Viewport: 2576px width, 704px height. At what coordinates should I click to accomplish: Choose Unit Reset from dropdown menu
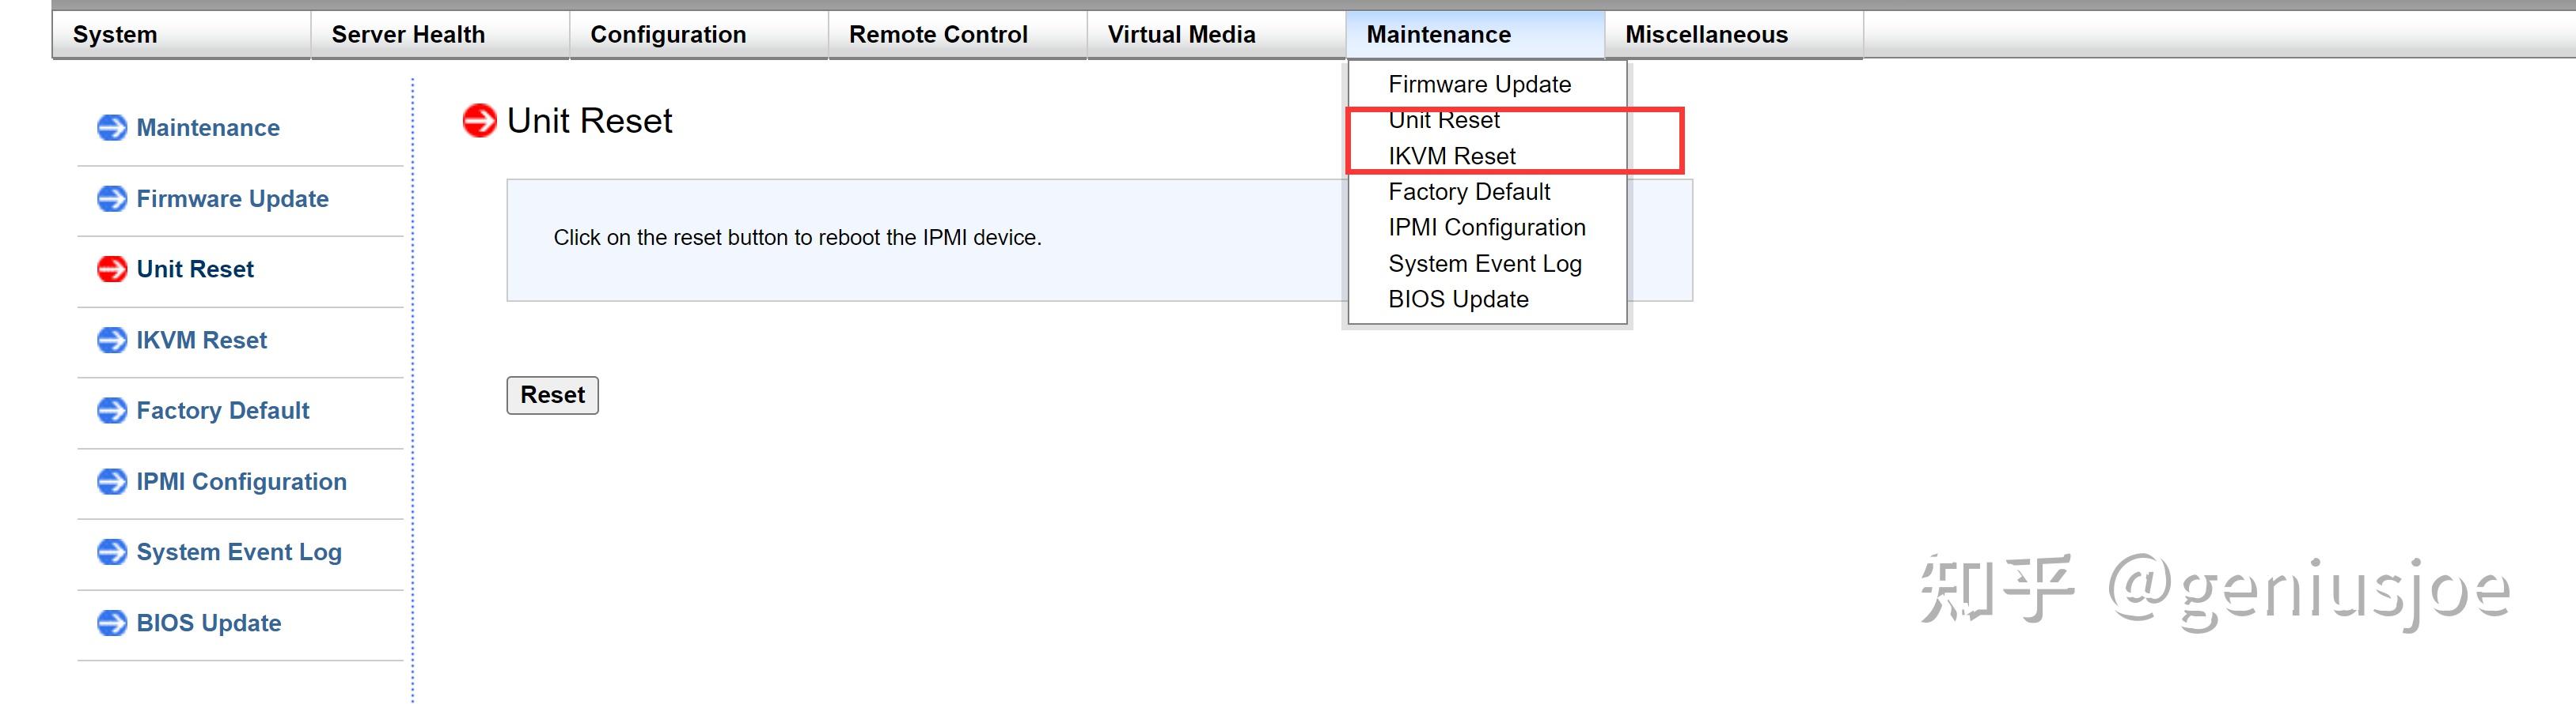click(1443, 121)
